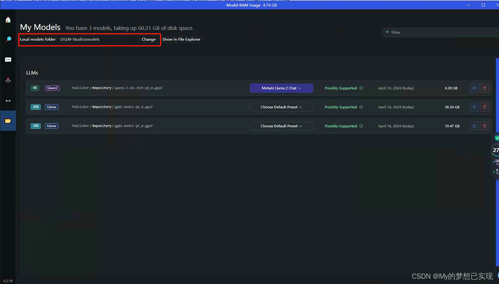Delete the ggml-model-Q8_0.gguf model
The height and width of the screenshot is (284, 499).
pos(485,107)
